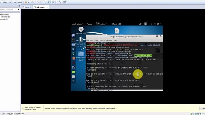Screen dimensions: 205x115
Task: Open terminal Edit menu
Action: click(x=92, y=41)
